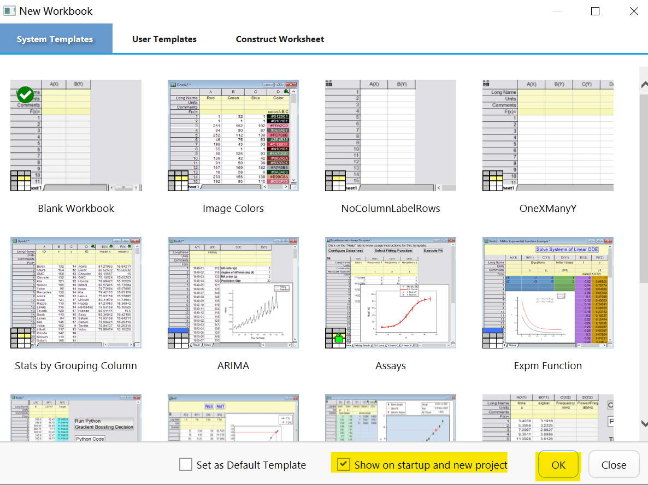Click the workbook icon on OneXManyY thumbnail
This screenshot has width=648, height=485.
493,181
